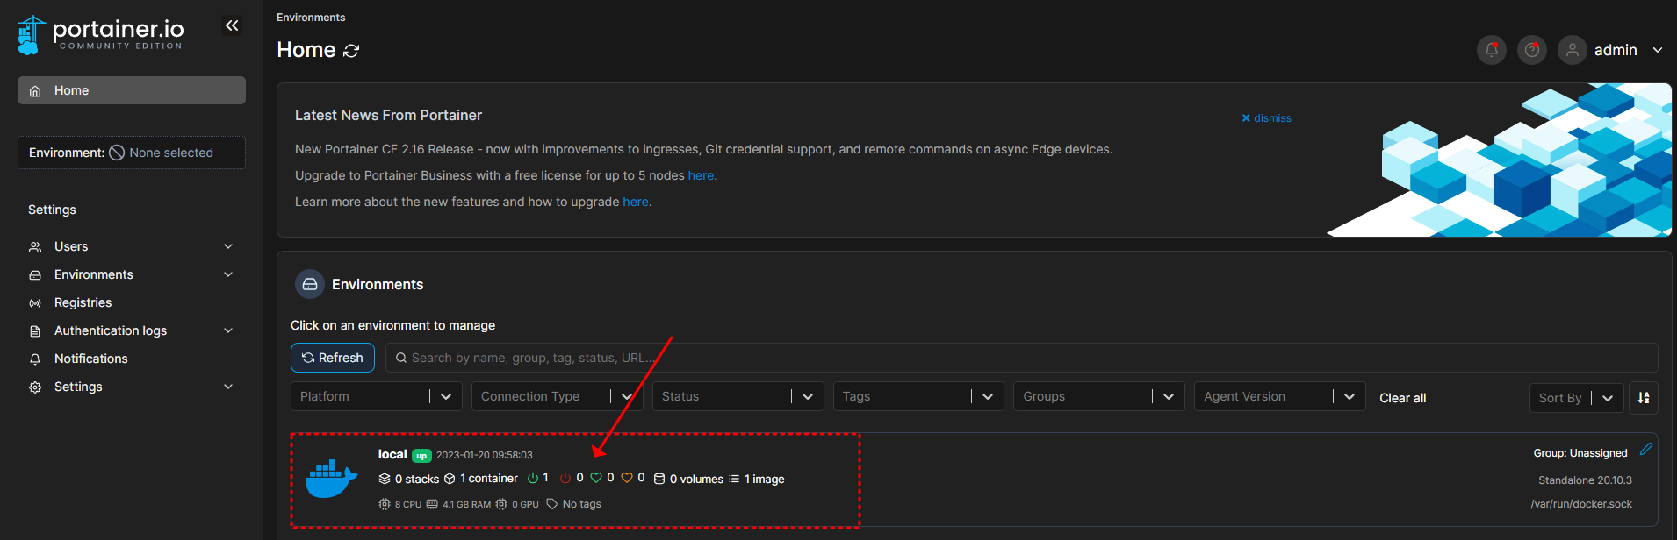Click the Refresh button
The height and width of the screenshot is (540, 1677).
pyautogui.click(x=333, y=358)
